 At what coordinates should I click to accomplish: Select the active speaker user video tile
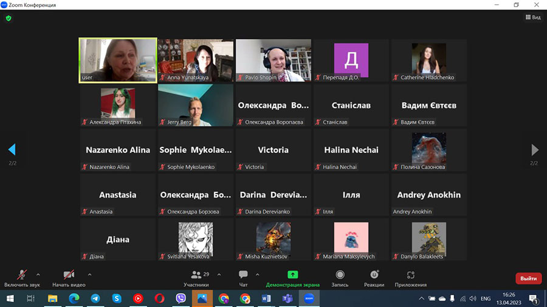(117, 60)
